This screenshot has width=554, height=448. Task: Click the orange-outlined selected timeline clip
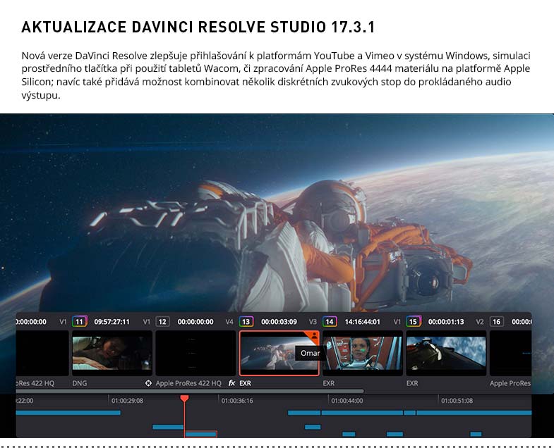point(201,434)
